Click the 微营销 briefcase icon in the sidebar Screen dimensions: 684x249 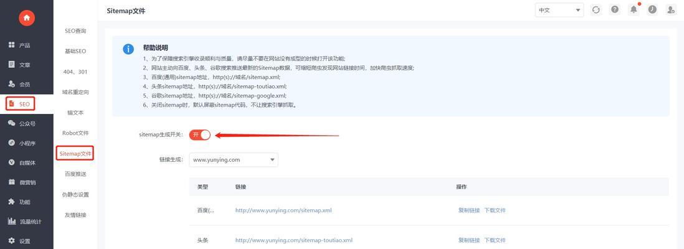(x=12, y=182)
